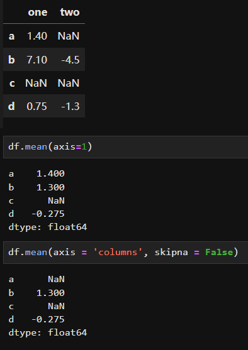Click NaN for row a in the skipna=False output
Screen dimensions: 248x350
[x=56, y=279]
